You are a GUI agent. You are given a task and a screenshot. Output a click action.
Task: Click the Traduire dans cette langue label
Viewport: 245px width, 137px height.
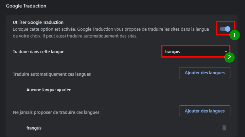[x=39, y=52]
